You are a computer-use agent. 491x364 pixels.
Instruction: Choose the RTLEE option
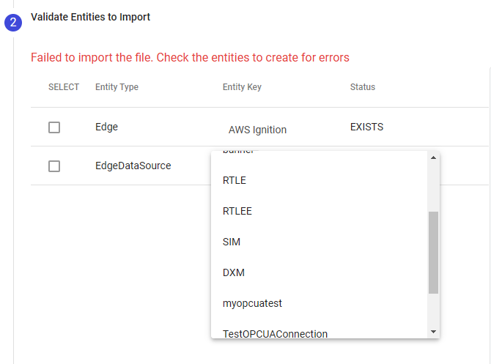pos(237,211)
